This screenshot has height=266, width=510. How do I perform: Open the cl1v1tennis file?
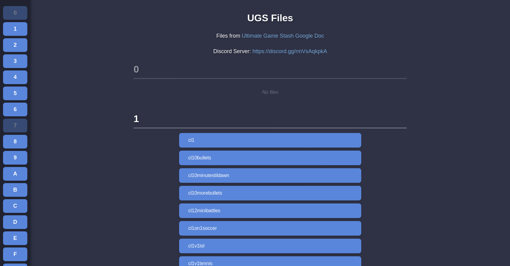point(270,262)
